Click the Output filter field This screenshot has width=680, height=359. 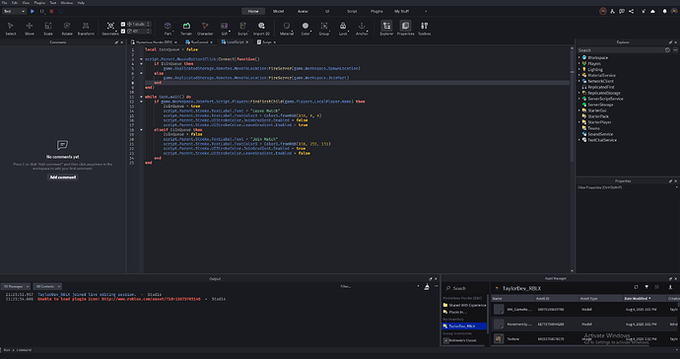click(376, 286)
